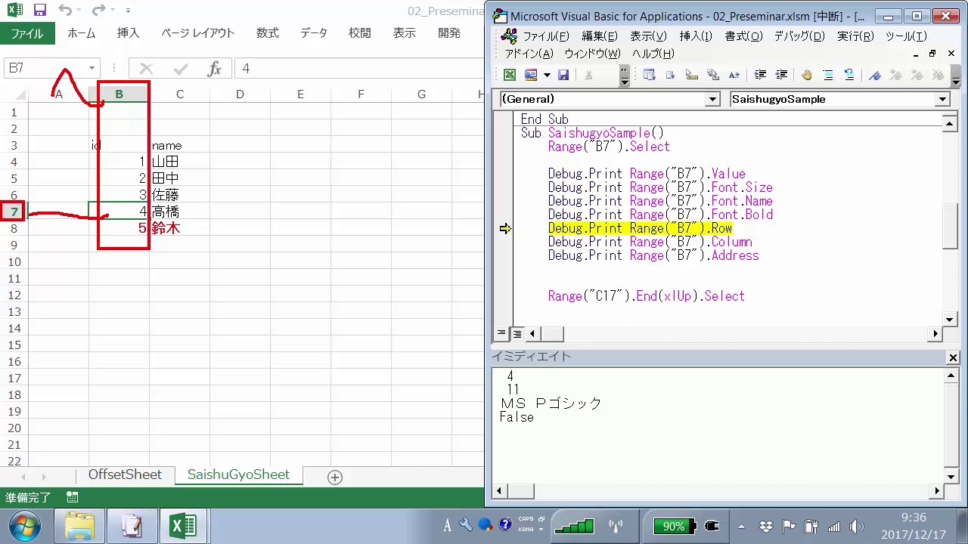Close the イミディエイト window
This screenshot has height=544, width=968.
(x=953, y=357)
